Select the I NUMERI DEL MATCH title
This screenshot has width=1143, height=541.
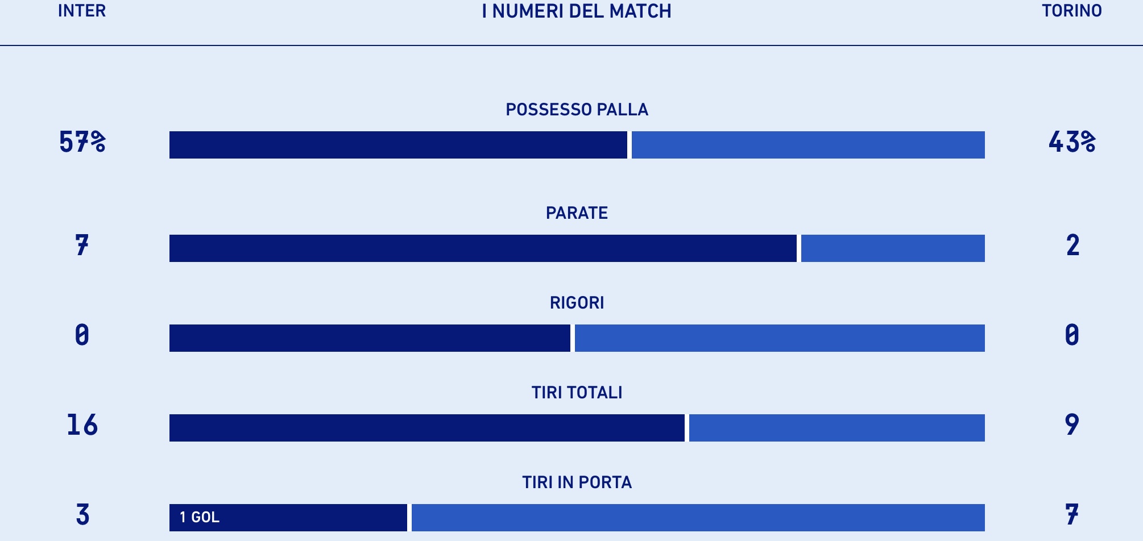(577, 11)
